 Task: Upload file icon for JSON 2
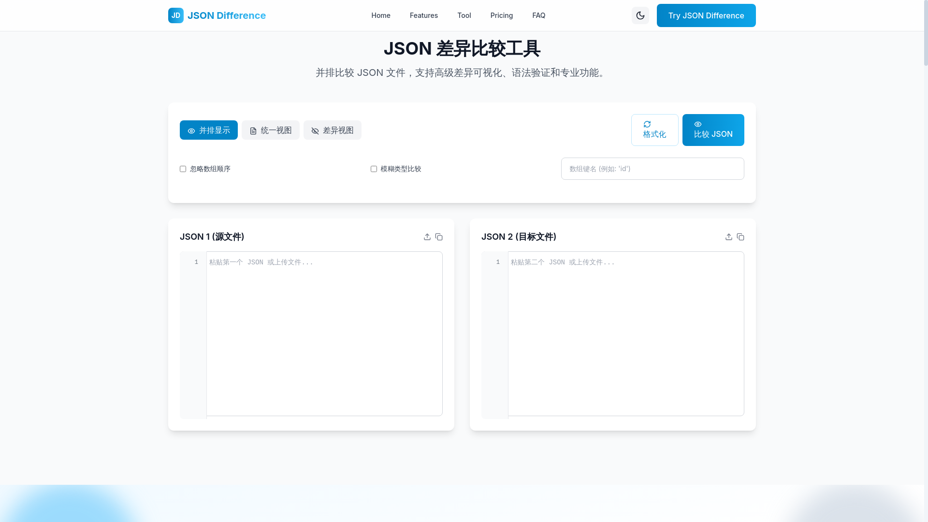tap(729, 237)
